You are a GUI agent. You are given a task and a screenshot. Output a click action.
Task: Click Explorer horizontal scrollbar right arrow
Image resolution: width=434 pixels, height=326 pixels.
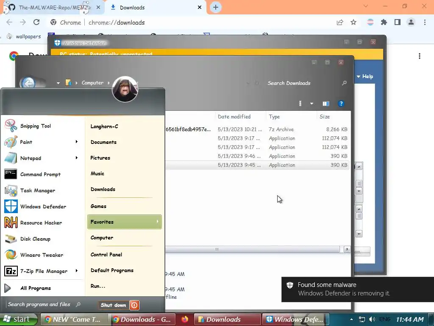tap(347, 249)
